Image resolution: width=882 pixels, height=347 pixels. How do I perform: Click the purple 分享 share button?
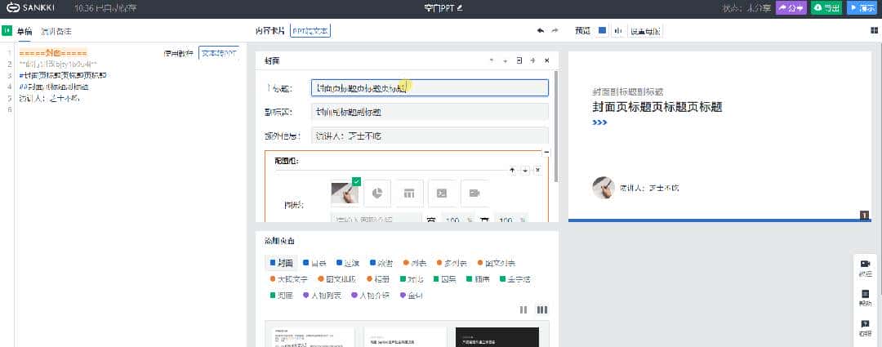click(791, 8)
